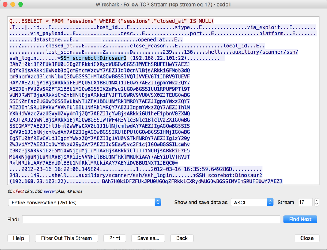Click the Close button at bottom right
Viewport: 327px width, 250px height.
pyautogui.click(x=307, y=238)
